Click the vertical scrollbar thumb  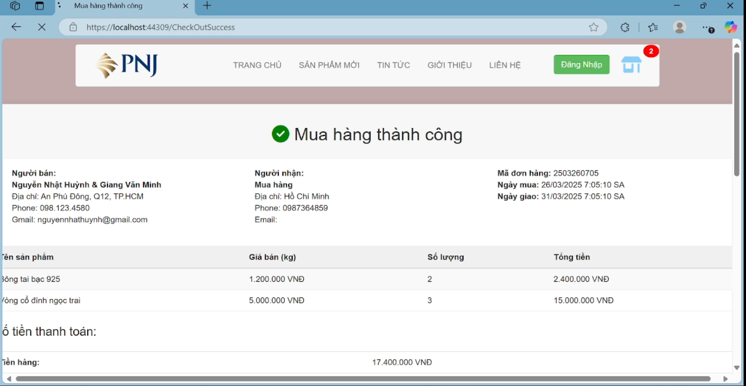pos(736,113)
